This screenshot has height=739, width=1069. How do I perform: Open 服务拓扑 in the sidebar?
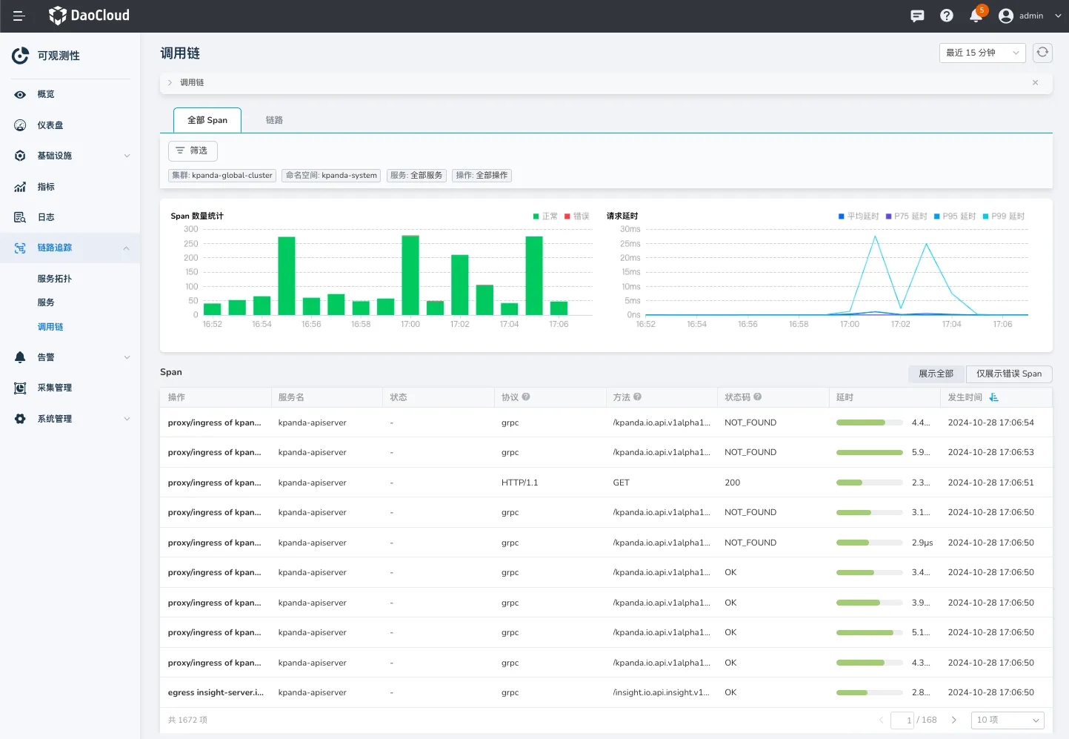point(55,279)
